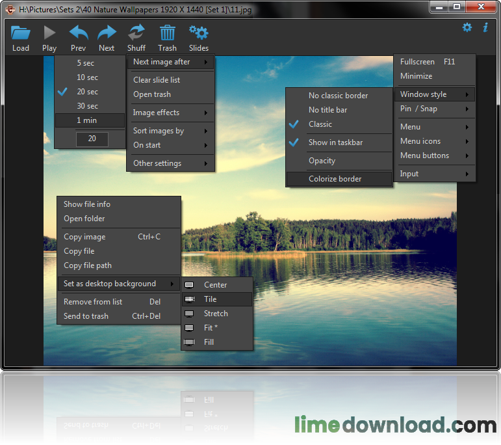Click the custom interval field showing 20
The width and height of the screenshot is (501, 445).
coord(92,139)
